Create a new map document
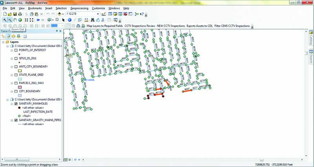Image resolution: width=314 pixels, height=167 pixels. 5,14
